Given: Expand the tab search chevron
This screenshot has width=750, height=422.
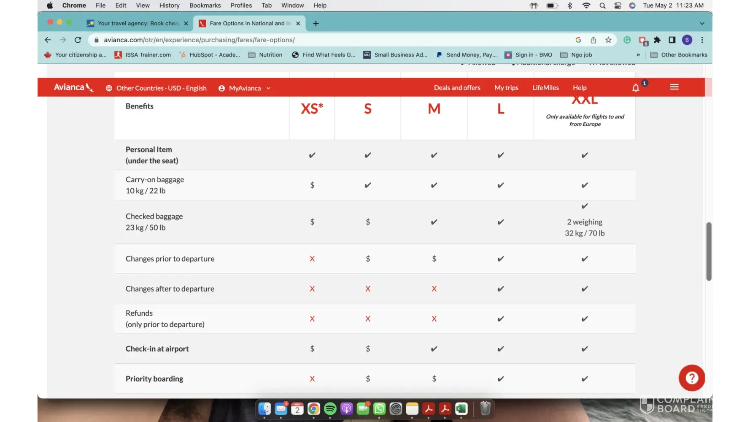Looking at the screenshot, I should point(702,24).
